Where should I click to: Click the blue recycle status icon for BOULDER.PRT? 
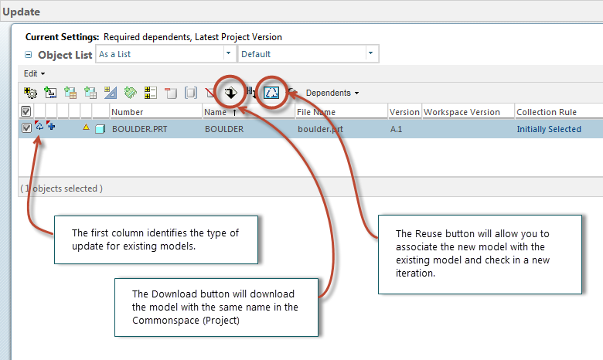[x=39, y=126]
